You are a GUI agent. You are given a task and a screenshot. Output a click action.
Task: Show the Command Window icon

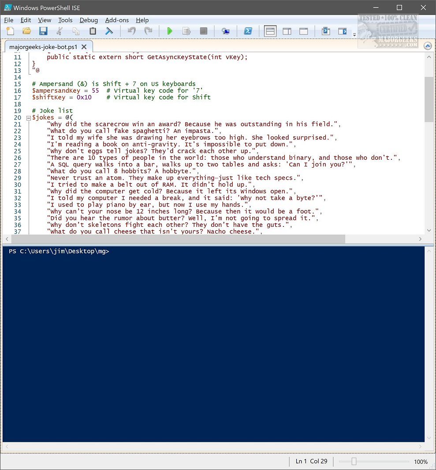[x=326, y=31]
